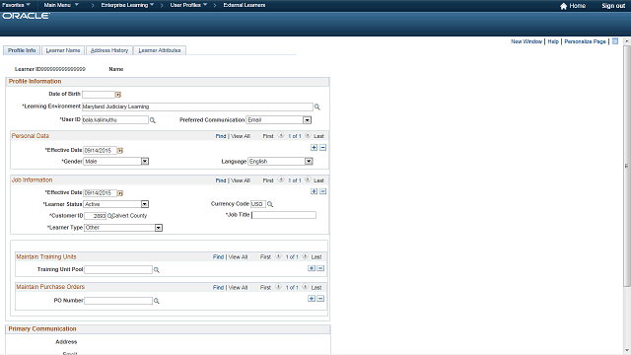This screenshot has width=631, height=355.
Task: Delete the Job Information row
Action: click(322, 191)
